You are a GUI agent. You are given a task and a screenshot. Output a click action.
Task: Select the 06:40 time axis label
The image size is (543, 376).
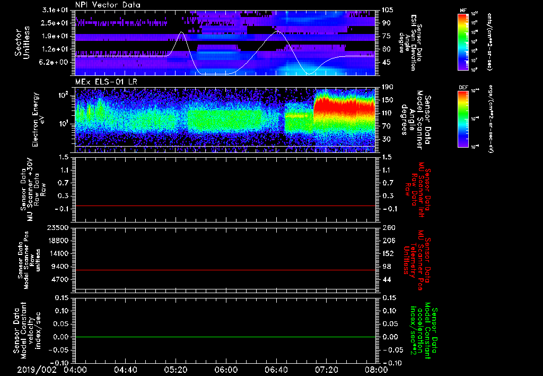coord(276,370)
